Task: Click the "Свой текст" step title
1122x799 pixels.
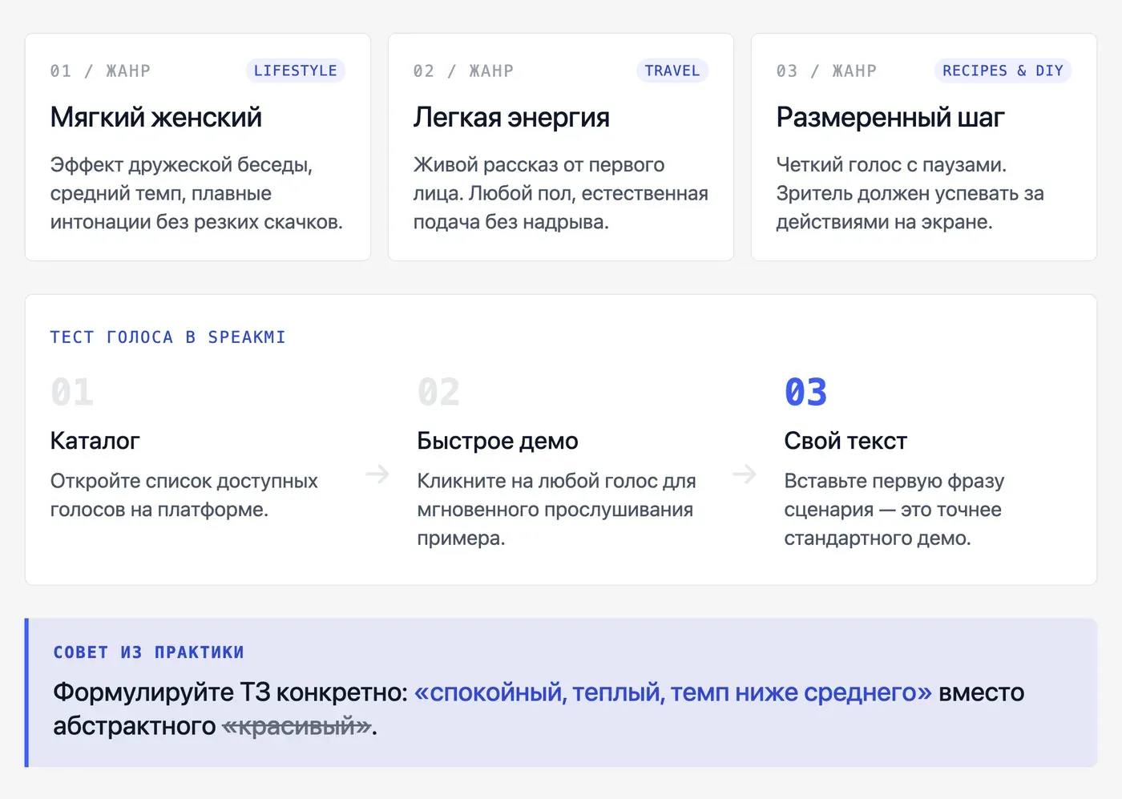Action: pos(846,441)
